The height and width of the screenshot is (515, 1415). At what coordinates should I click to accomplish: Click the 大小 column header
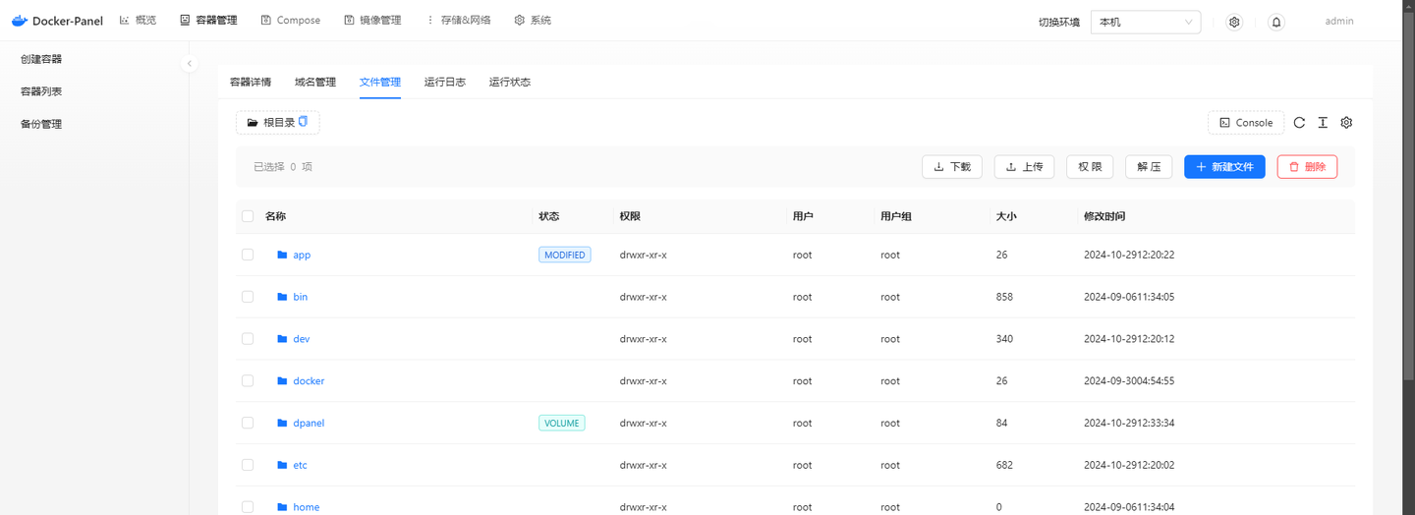pos(1006,216)
